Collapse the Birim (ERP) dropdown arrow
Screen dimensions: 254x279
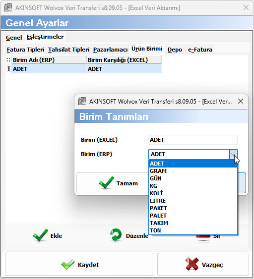click(x=233, y=154)
